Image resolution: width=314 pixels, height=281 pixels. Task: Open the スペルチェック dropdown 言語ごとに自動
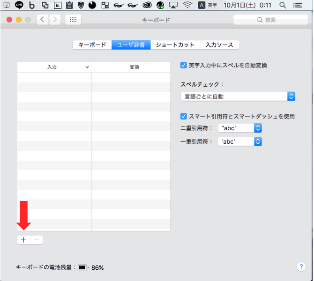(238, 96)
